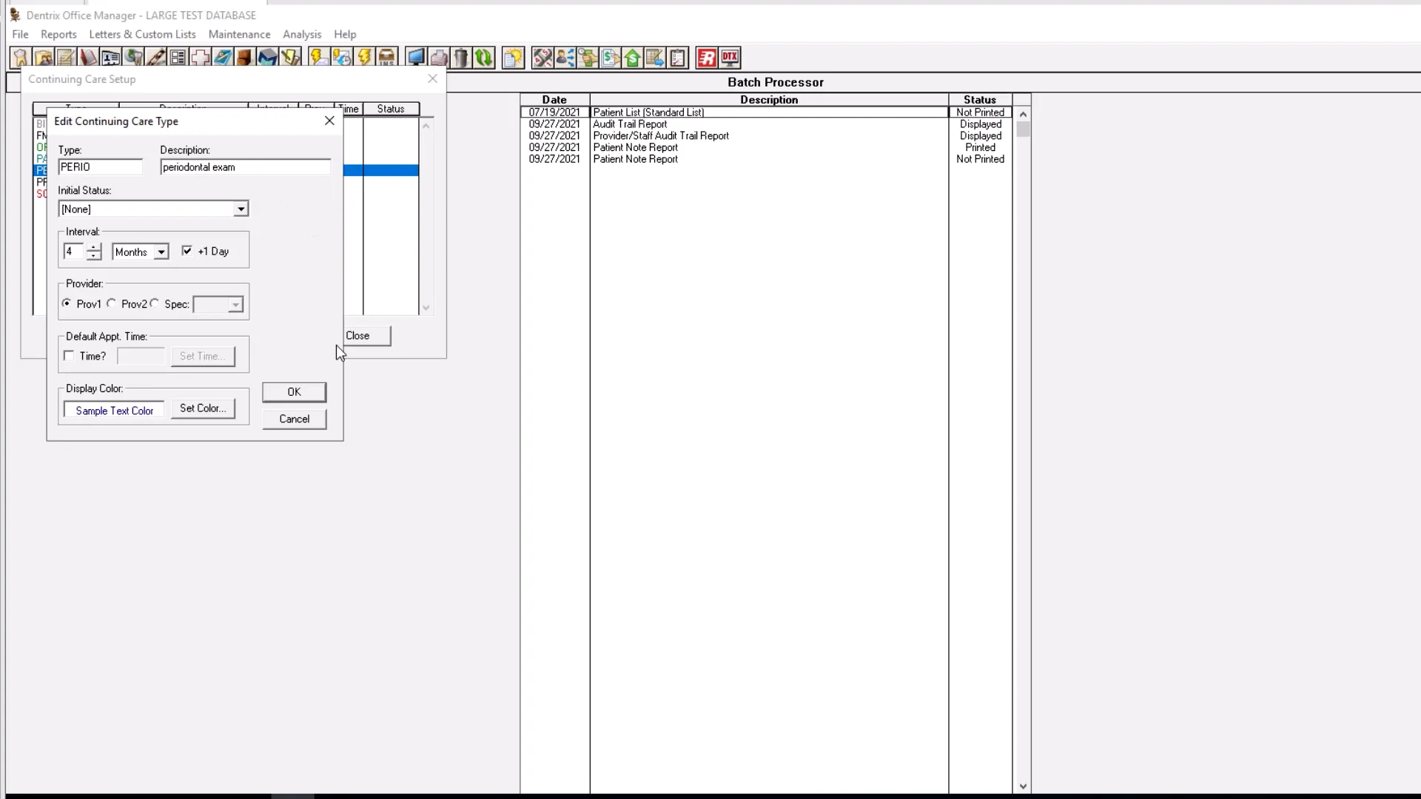Click the blue monitor toolbar icon
Image resolution: width=1421 pixels, height=799 pixels.
(x=416, y=58)
